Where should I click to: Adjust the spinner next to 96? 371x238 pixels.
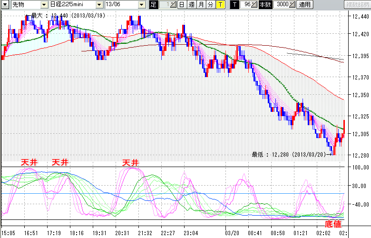[x=254, y=5]
